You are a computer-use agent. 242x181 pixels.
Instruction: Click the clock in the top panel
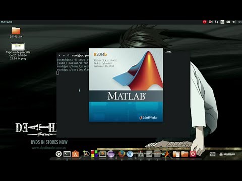[x=240, y=22]
